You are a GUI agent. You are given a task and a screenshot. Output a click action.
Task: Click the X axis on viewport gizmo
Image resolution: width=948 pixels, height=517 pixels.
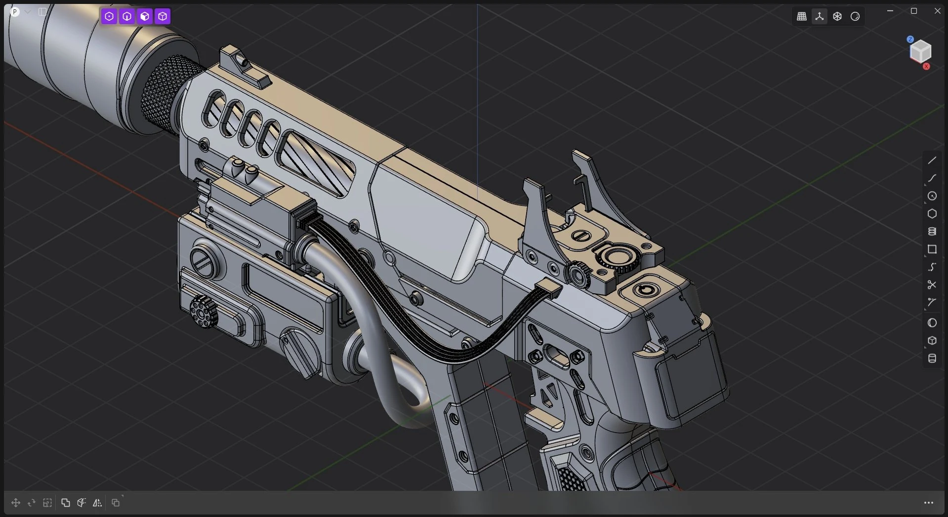click(926, 66)
